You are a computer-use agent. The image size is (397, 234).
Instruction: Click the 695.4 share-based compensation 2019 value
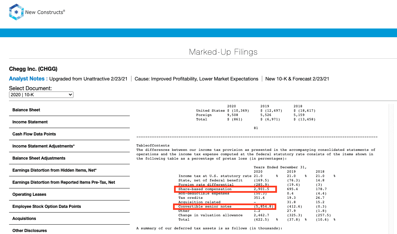[292, 189]
